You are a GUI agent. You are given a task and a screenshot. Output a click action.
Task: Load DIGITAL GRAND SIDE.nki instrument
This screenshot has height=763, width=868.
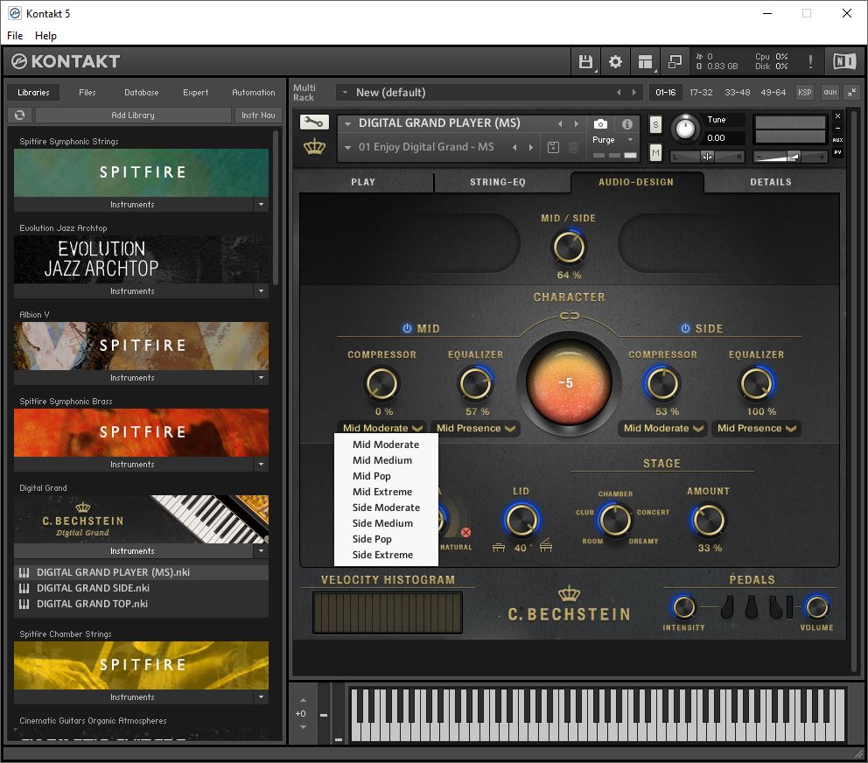pyautogui.click(x=141, y=588)
